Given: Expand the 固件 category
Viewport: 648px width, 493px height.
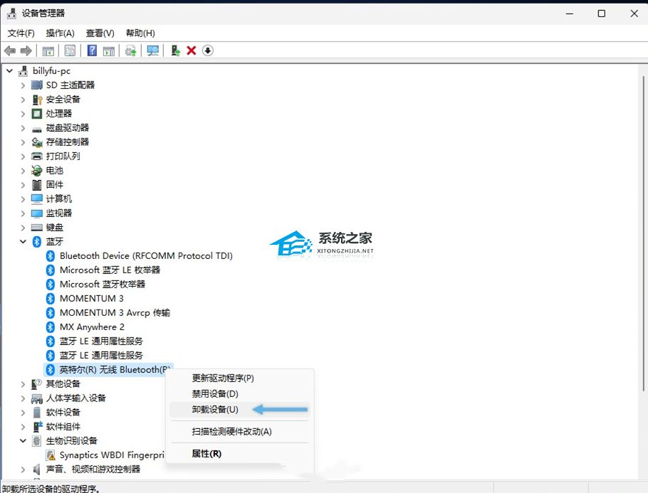Looking at the screenshot, I should (x=23, y=185).
